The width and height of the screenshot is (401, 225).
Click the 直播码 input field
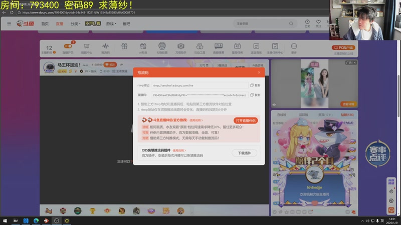point(199,95)
